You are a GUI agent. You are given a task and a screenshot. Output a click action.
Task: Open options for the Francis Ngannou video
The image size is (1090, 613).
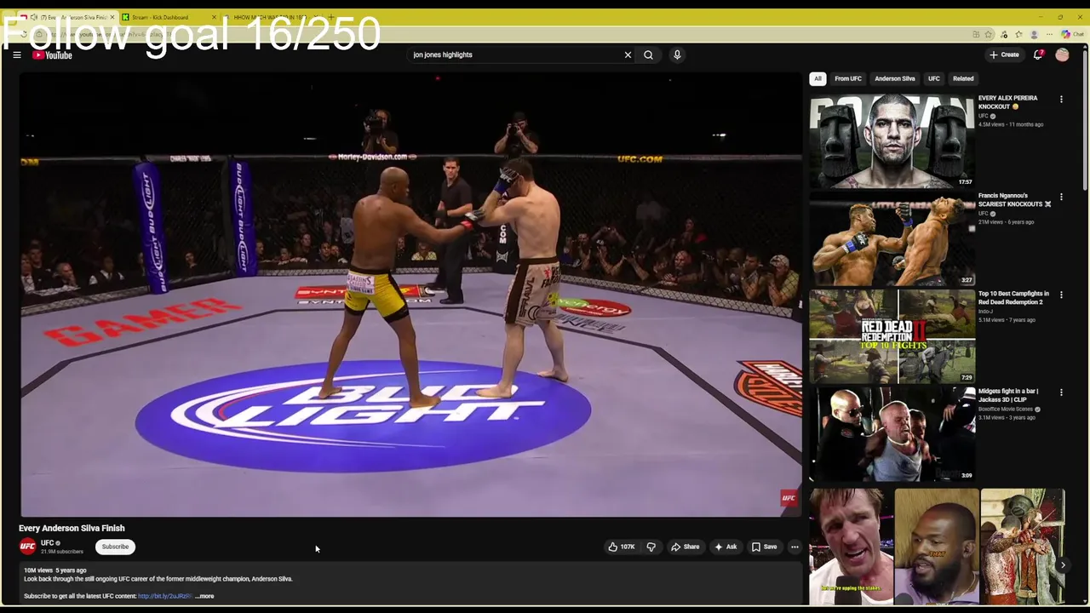tap(1061, 198)
